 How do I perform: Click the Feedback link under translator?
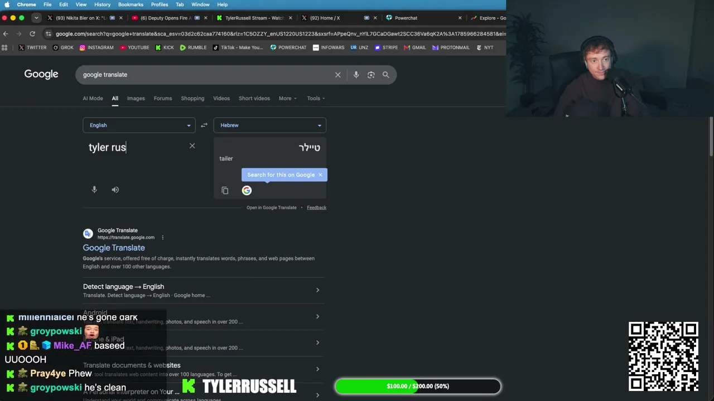click(x=316, y=208)
